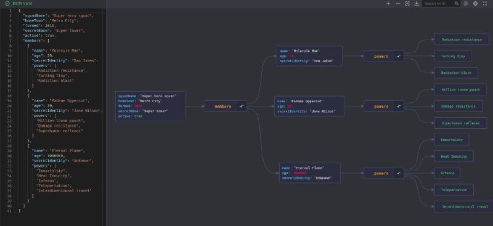The width and height of the screenshot is (493, 226).
Task: Select the Radiation resistance node
Action: point(462,39)
